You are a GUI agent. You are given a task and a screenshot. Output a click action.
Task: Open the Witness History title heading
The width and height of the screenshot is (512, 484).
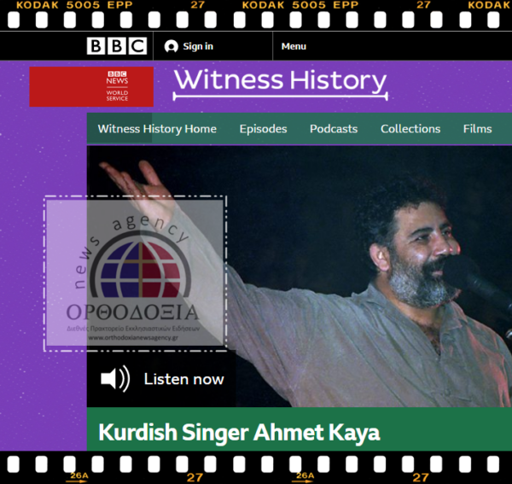coord(280,81)
